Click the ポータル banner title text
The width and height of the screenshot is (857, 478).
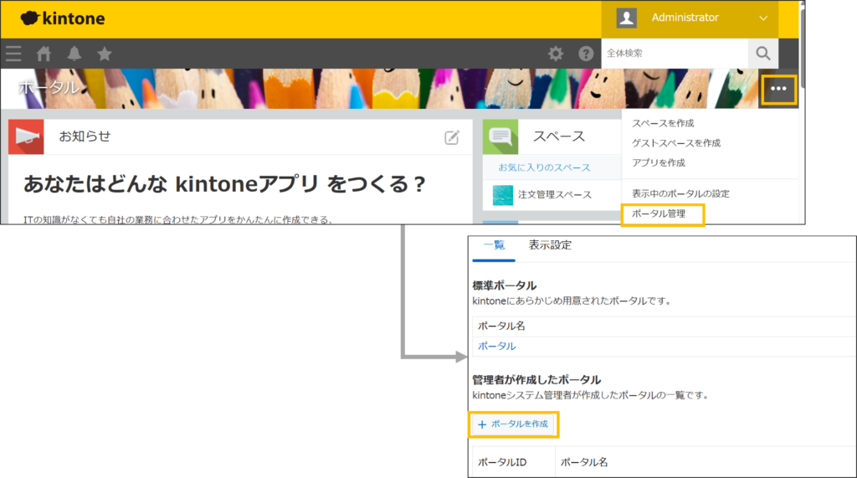(x=48, y=88)
